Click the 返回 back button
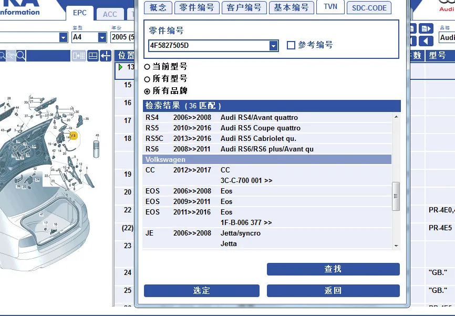The image size is (455, 316). click(x=333, y=290)
